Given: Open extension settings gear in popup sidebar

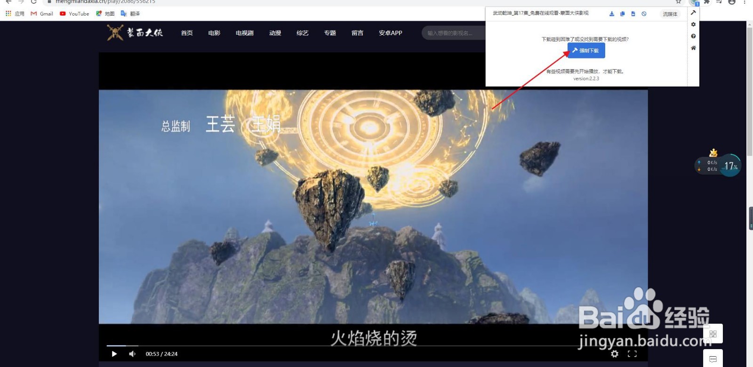Looking at the screenshot, I should coord(693,24).
